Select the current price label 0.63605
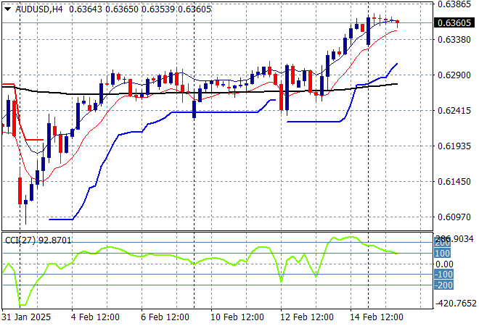 click(454, 23)
